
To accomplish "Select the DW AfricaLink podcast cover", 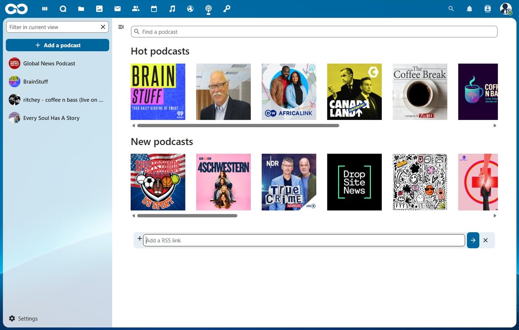I will [x=289, y=92].
